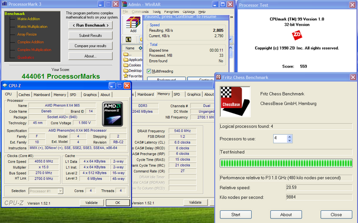Click OK in the CPU-Z window
This screenshot has height=223, width=358.
coord(117,203)
